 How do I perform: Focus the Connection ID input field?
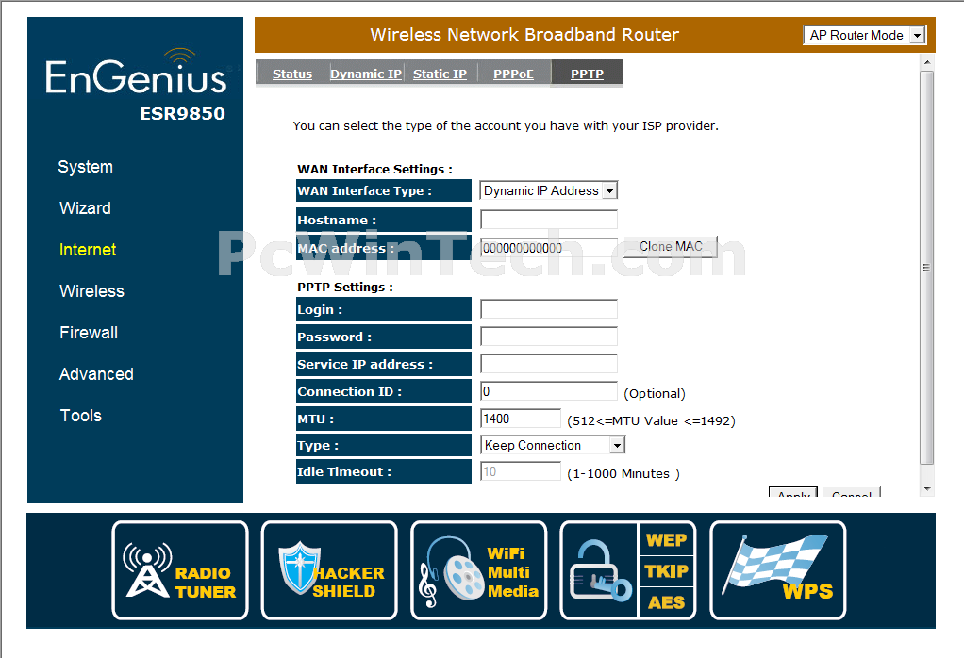pos(548,390)
